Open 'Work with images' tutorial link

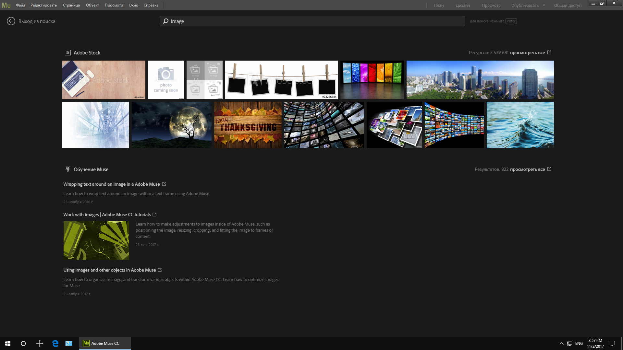point(107,215)
